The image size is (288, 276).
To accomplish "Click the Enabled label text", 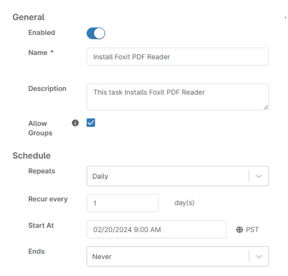I will pos(41,32).
